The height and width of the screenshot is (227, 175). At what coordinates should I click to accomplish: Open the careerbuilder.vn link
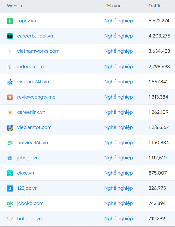point(35,36)
